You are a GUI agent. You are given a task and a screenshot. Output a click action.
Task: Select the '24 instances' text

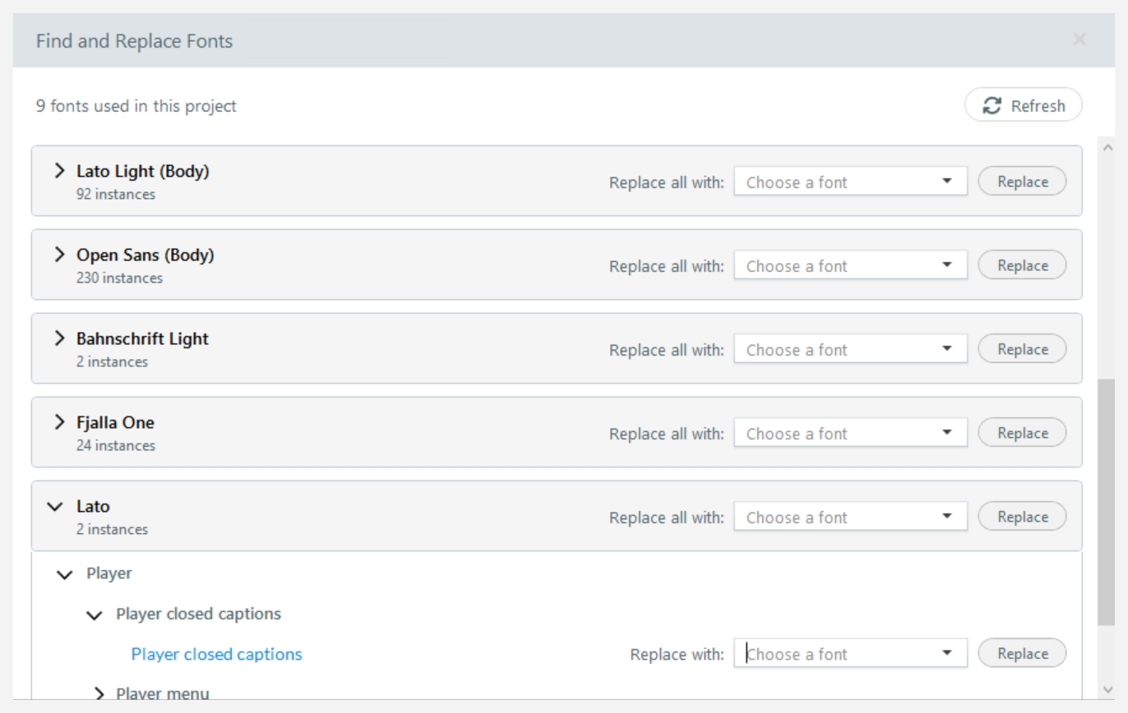(116, 445)
